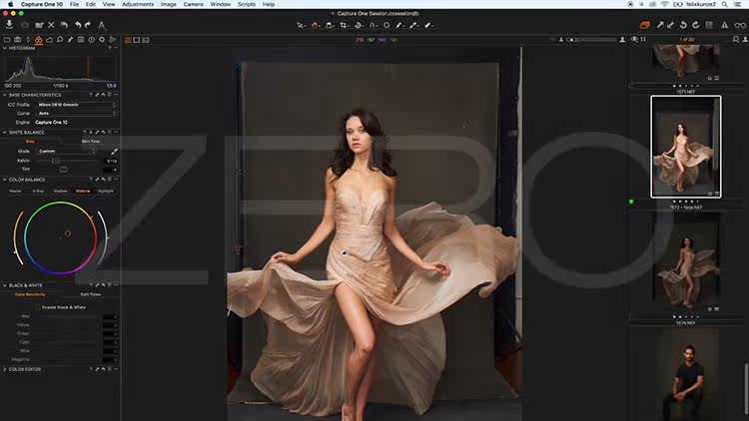Viewport: 749px width, 421px height.
Task: Click the Auto adjust A icon
Action: (101, 25)
